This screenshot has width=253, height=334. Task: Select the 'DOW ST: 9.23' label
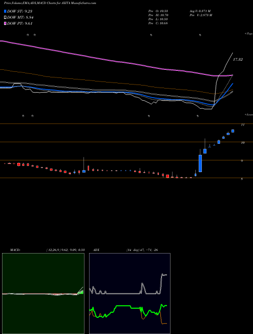coord(20,11)
